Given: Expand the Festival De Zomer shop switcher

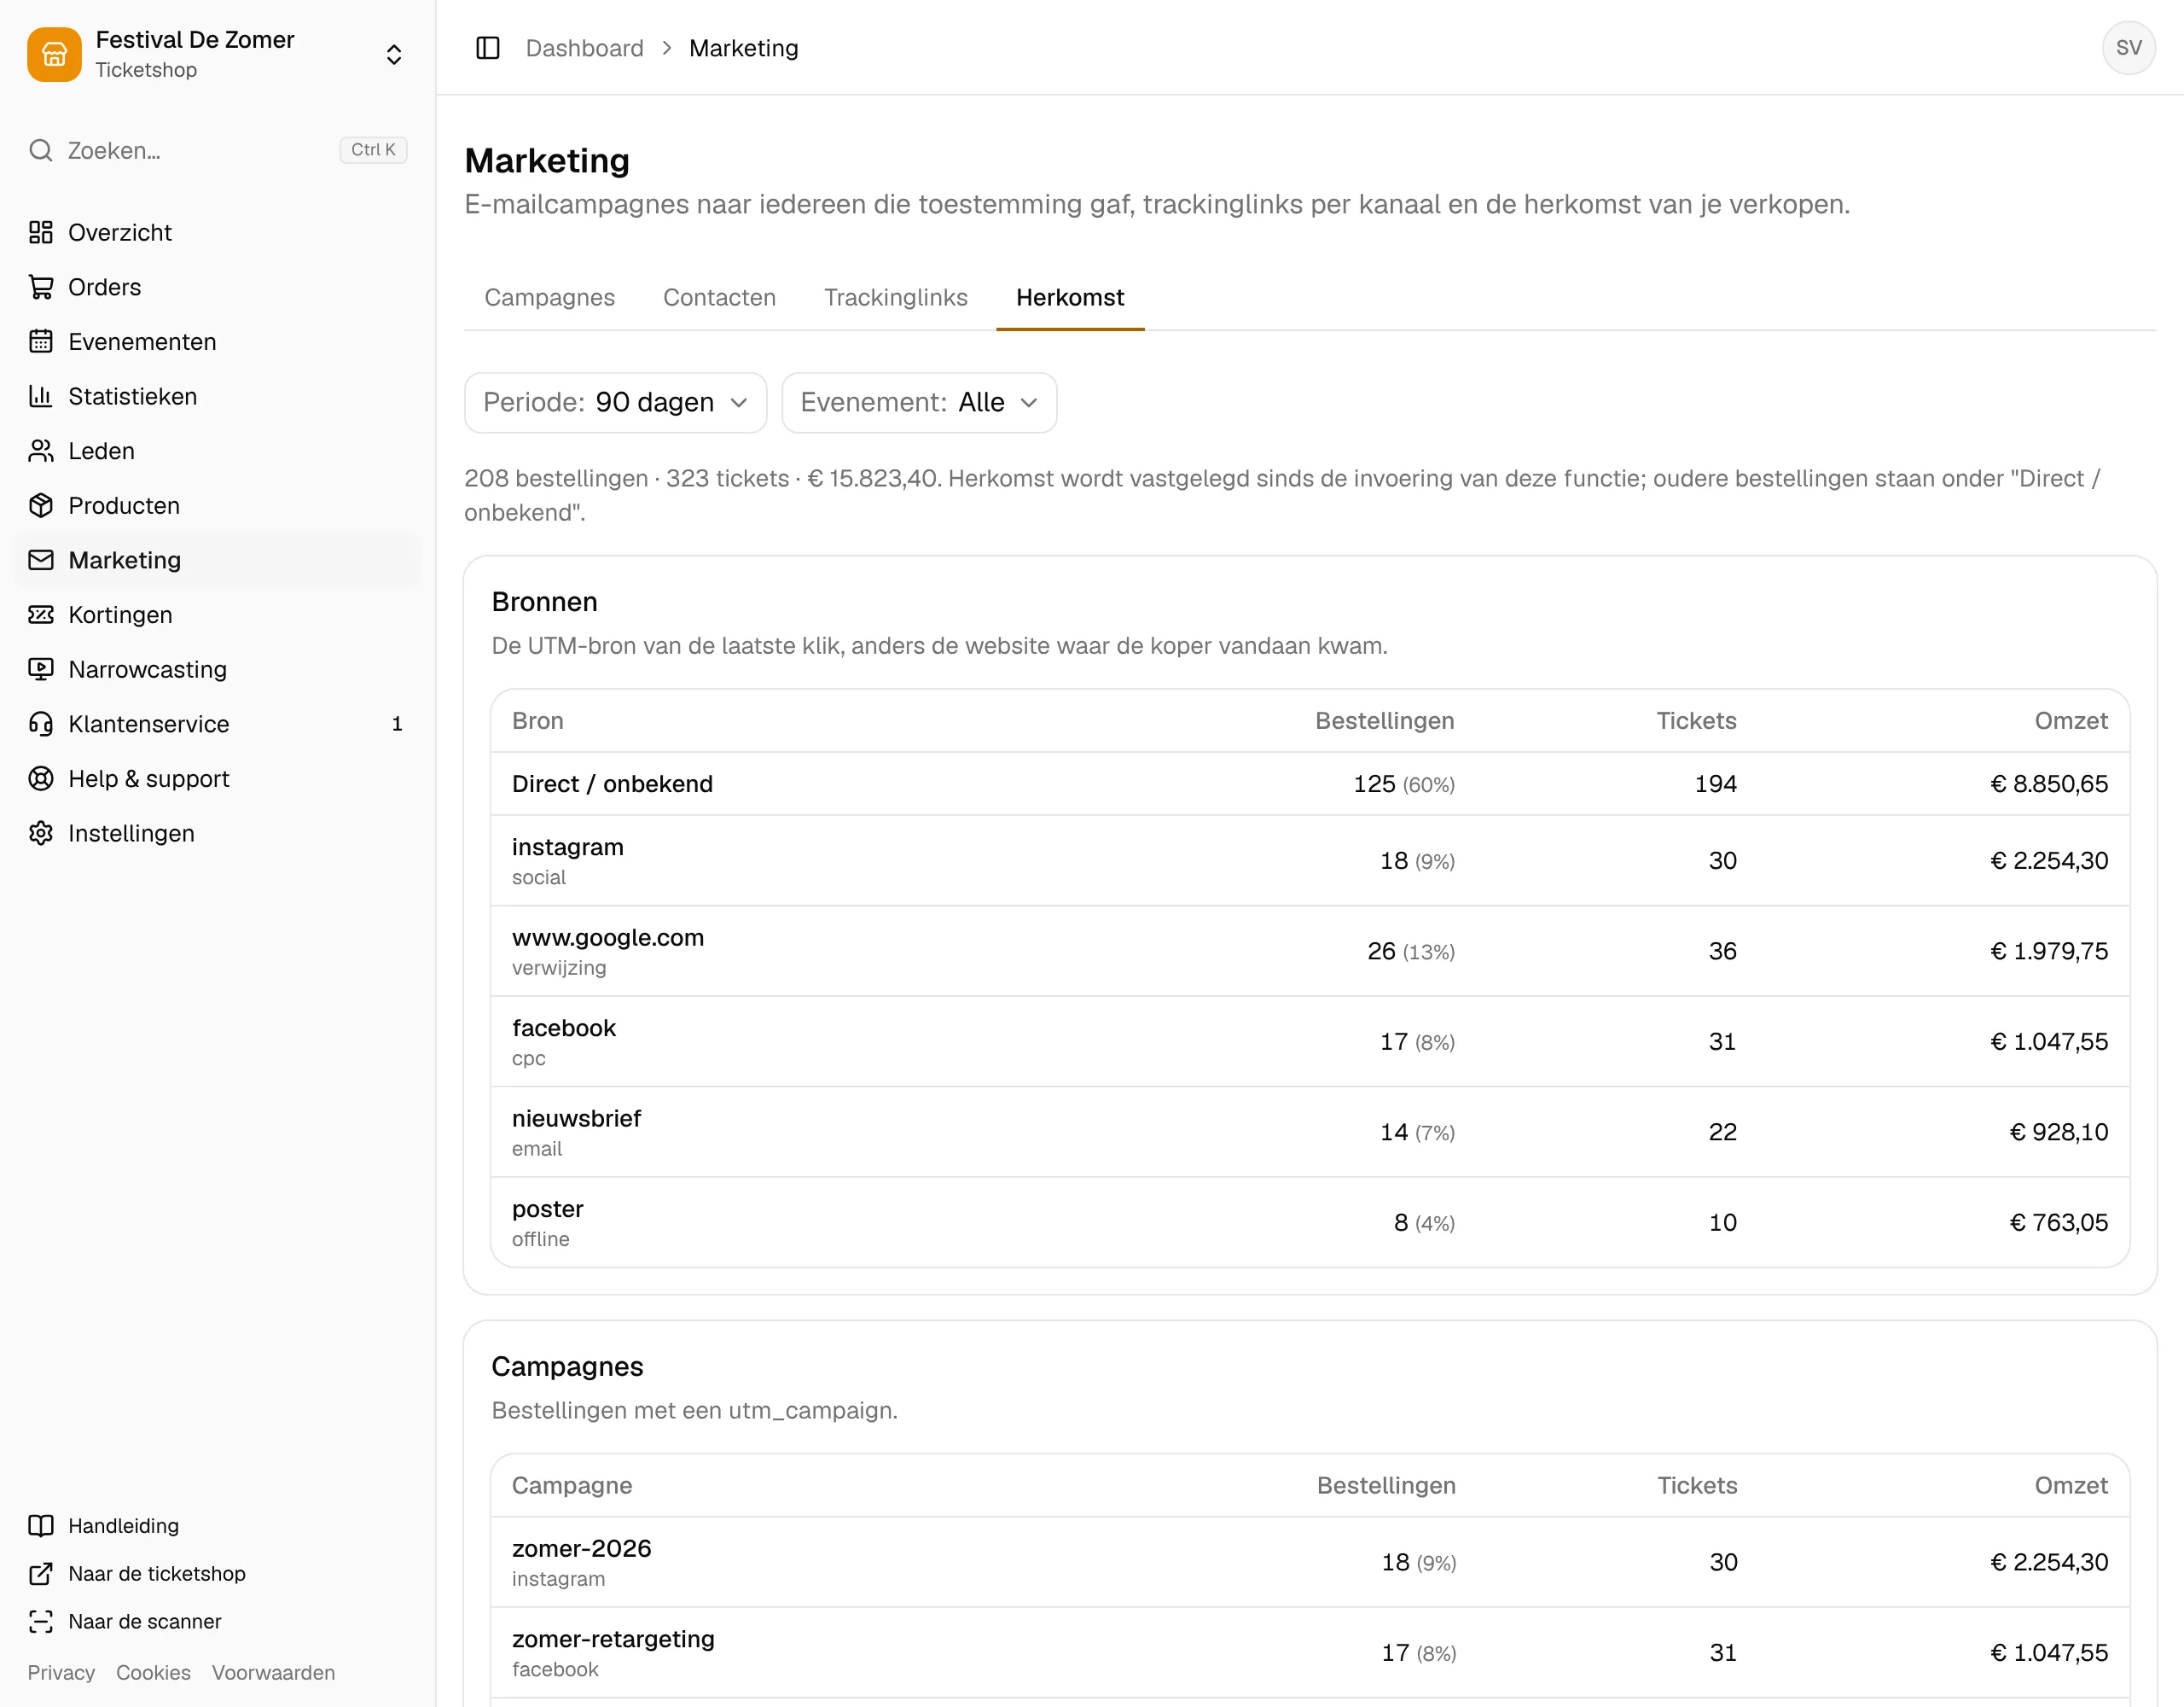Looking at the screenshot, I should click(x=394, y=54).
